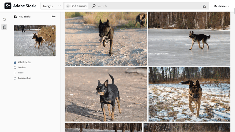235x132 pixels.
Task: Open the filters sidebar icon
Action: click(x=4, y=19)
